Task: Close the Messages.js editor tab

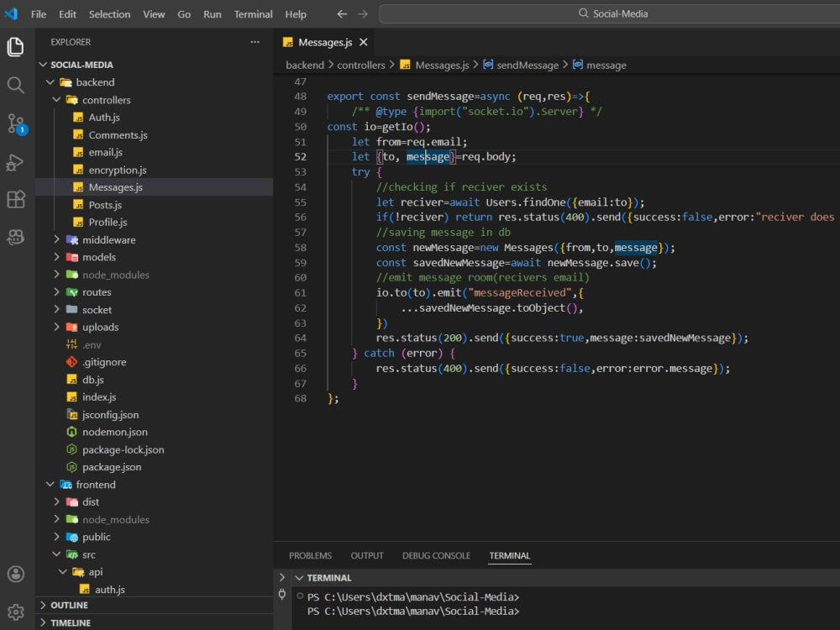Action: click(364, 42)
